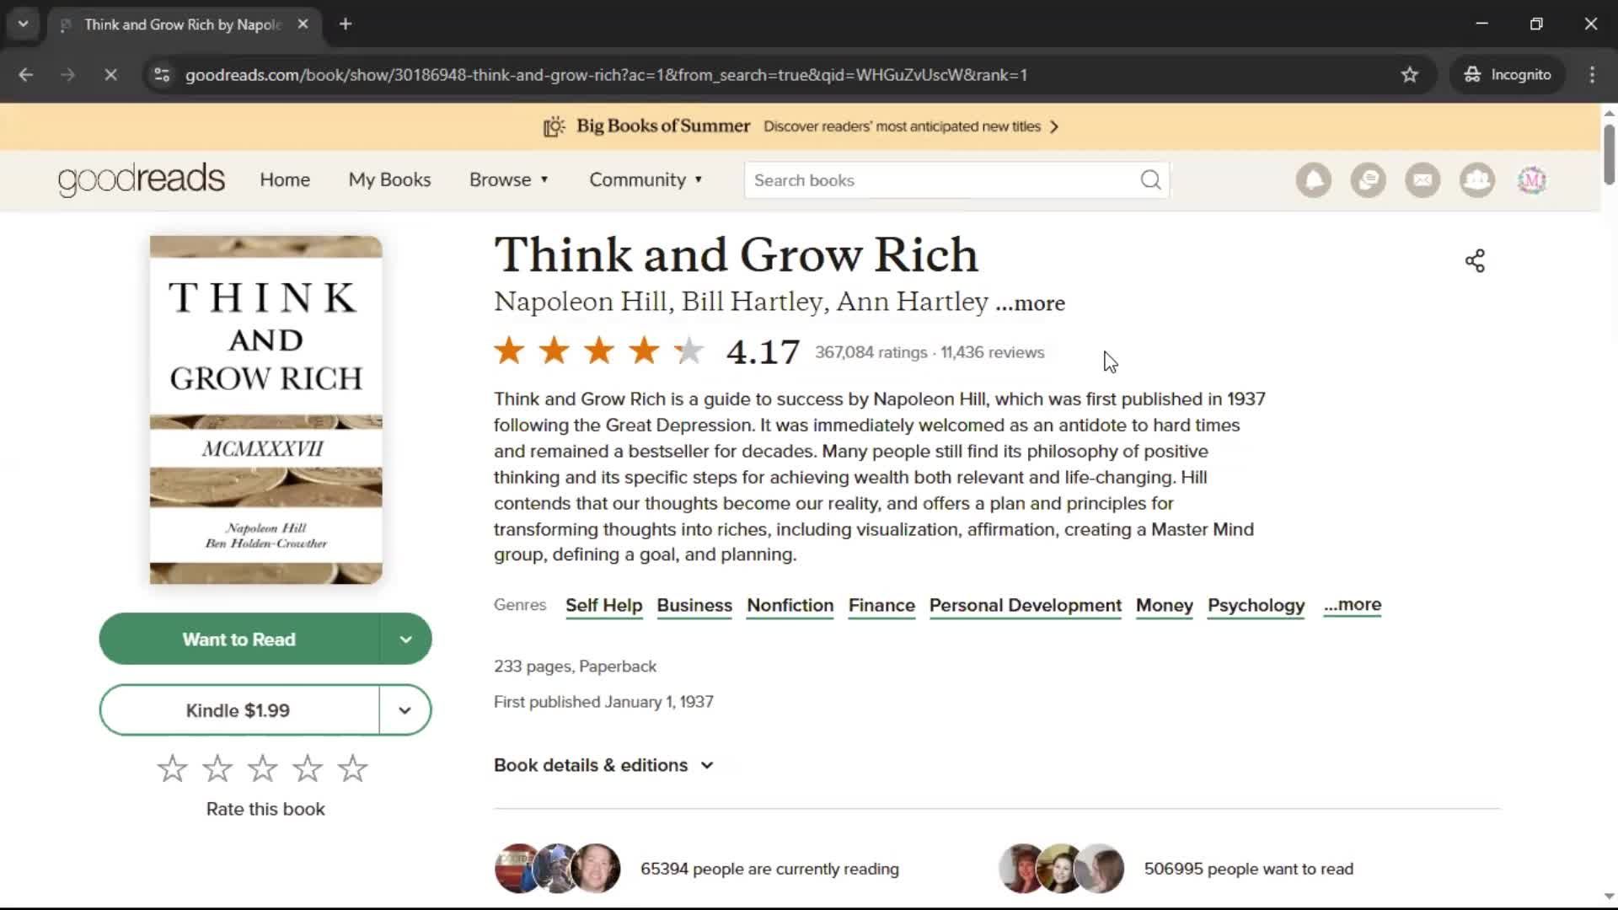This screenshot has width=1618, height=910.
Task: Click the goodreads logo
Action: [142, 179]
